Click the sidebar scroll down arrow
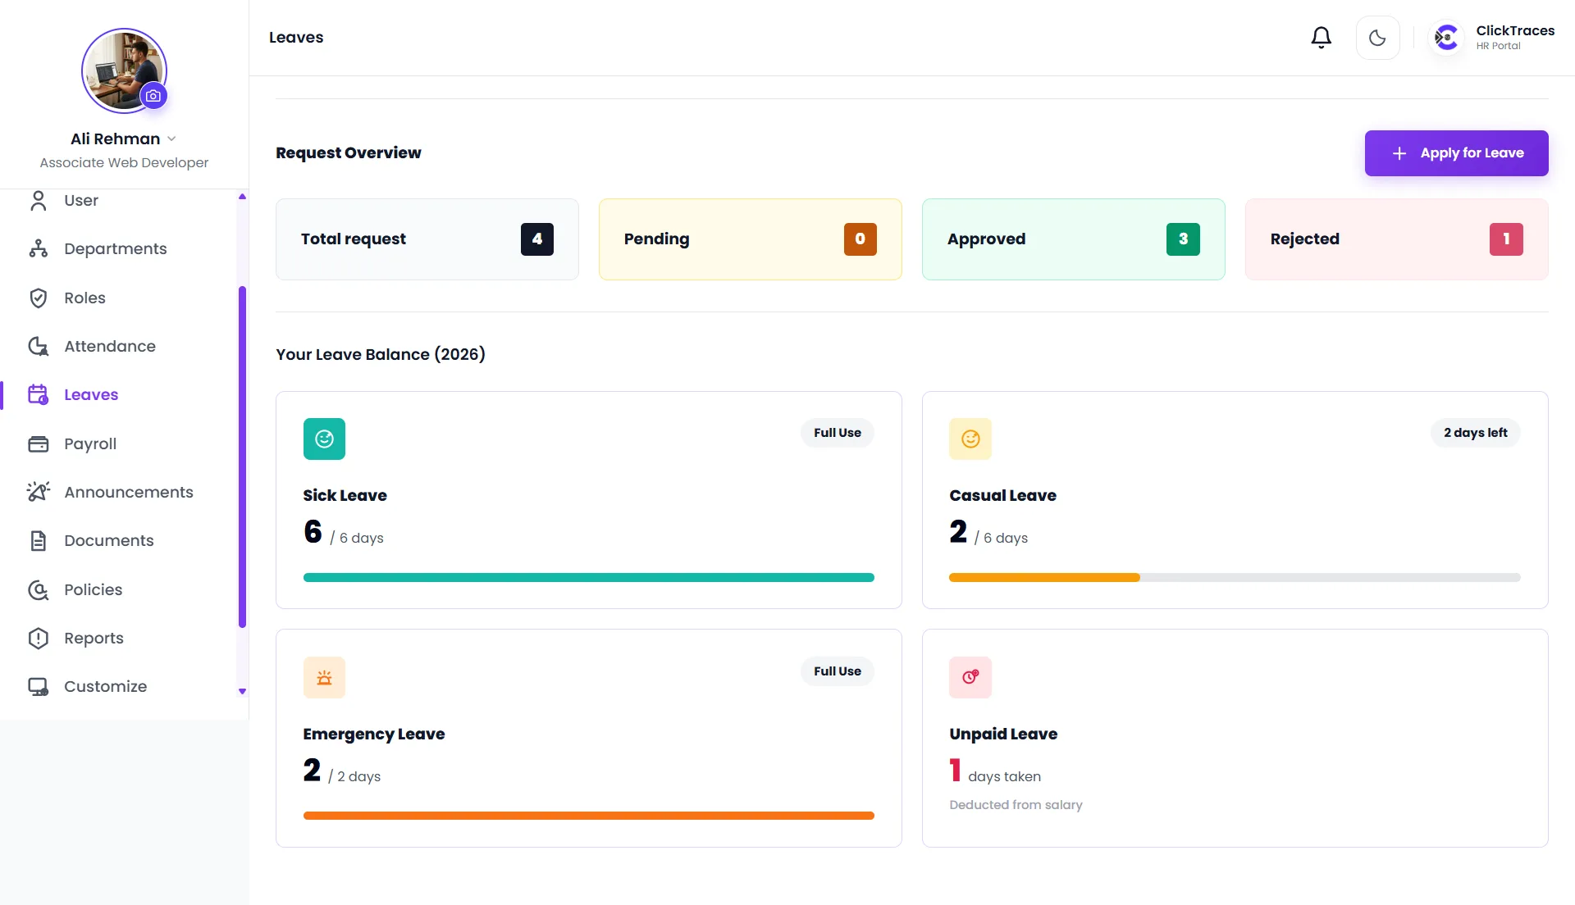The height and width of the screenshot is (905, 1575). [x=242, y=692]
